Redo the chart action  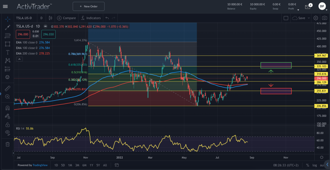[113, 18]
